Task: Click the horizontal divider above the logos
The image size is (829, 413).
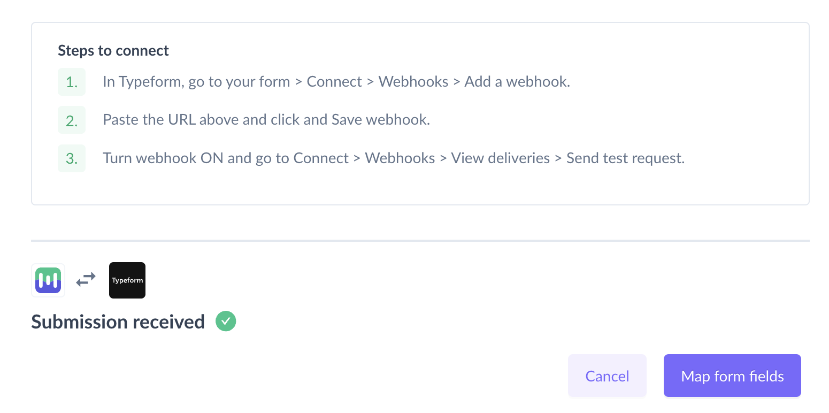Action: [420, 241]
